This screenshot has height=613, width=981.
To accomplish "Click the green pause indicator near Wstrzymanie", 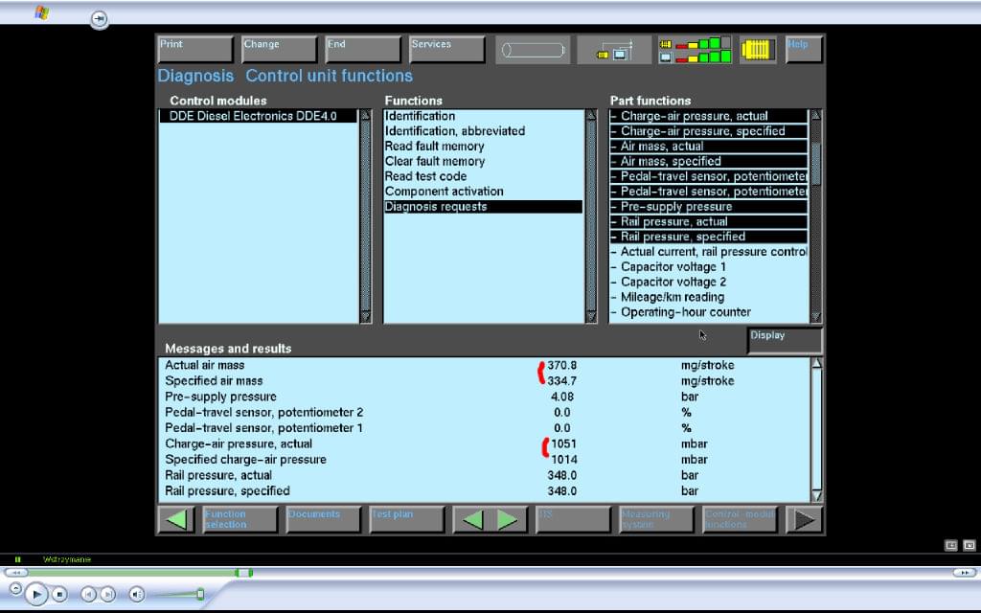I will (17, 559).
